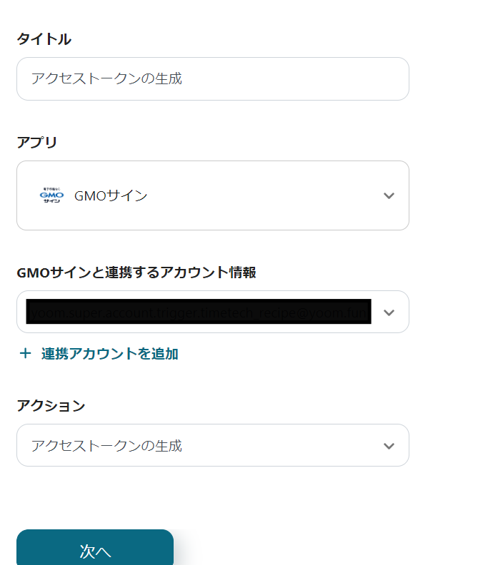Click the plus icon beside 連携アカウントを追加
This screenshot has width=498, height=565.
pos(25,353)
